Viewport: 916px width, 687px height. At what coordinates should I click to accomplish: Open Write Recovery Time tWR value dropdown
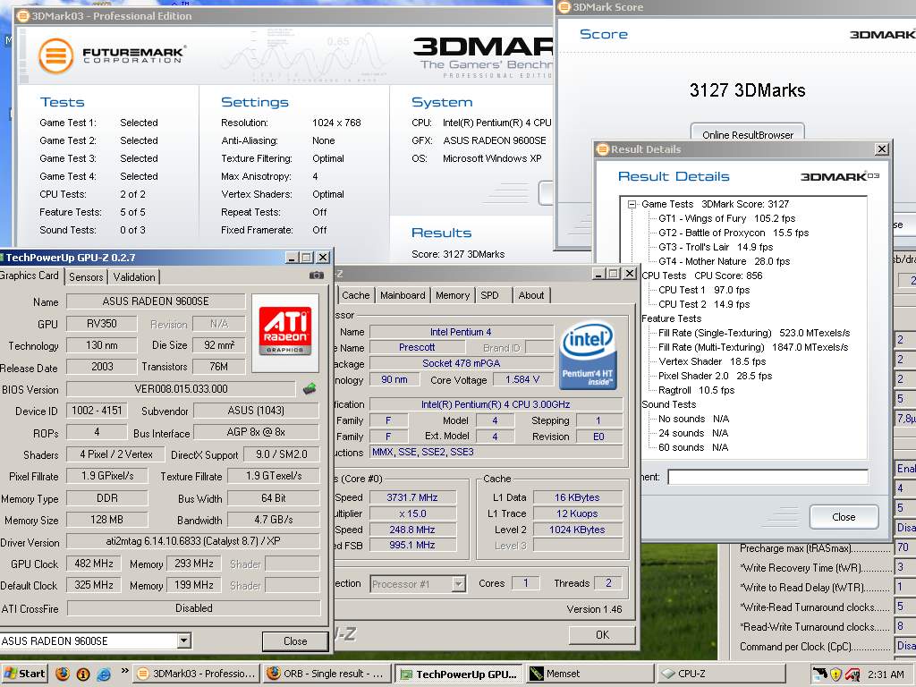tap(905, 567)
